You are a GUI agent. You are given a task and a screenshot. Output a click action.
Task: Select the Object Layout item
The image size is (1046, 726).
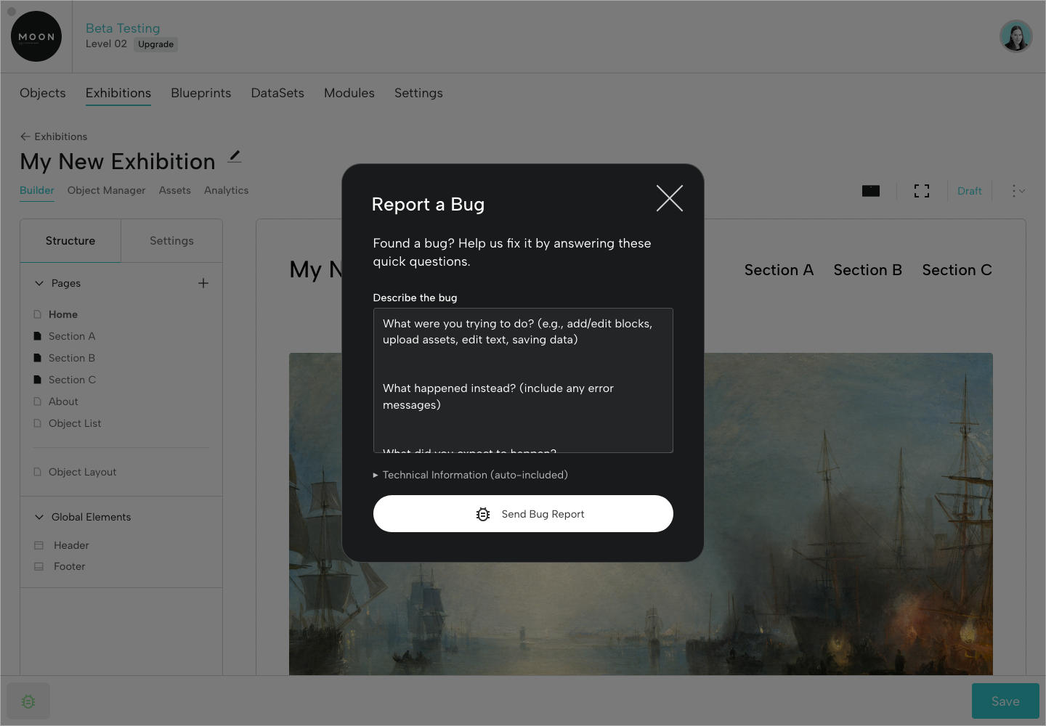(82, 472)
